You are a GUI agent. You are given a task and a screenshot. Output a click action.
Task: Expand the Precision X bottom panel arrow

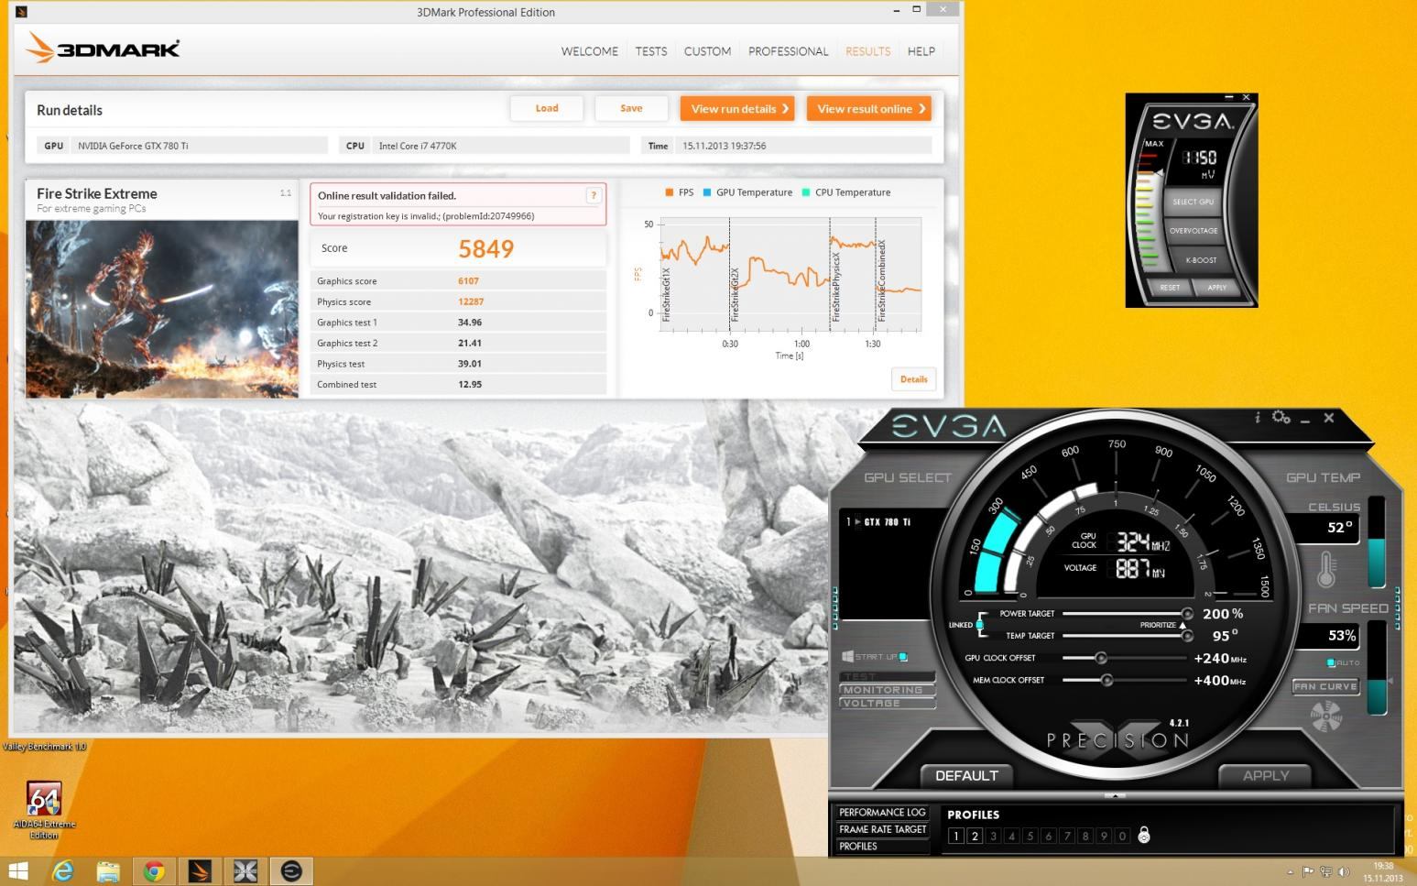point(1115,795)
